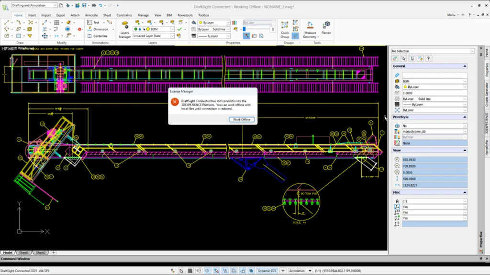Open the No Selection dropdown

tap(472, 51)
